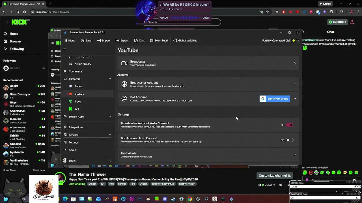Screen dimensions: 362x203
Task: Collapse the Streamer.bot sidebar with hamburger icon
Action: (x=65, y=49)
